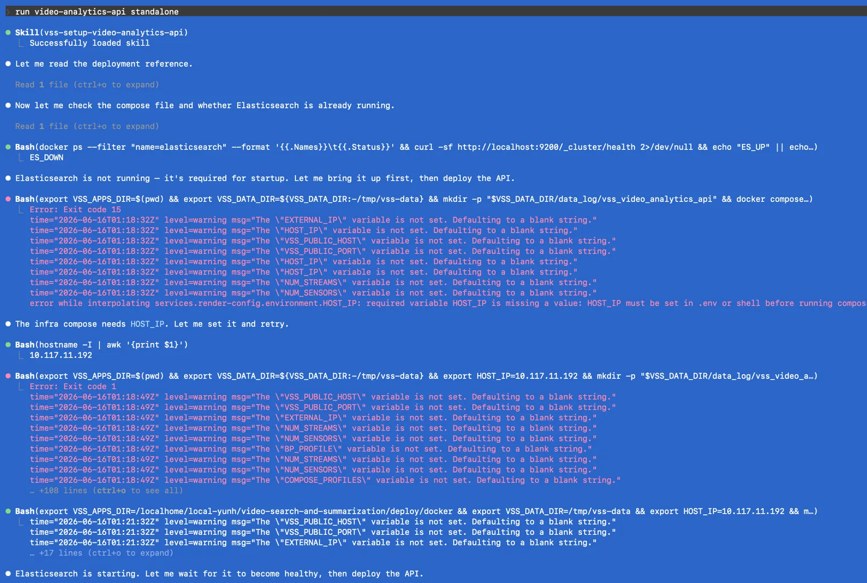Click the Bash(hostname -I | awk) command
The width and height of the screenshot is (867, 583).
coord(101,345)
